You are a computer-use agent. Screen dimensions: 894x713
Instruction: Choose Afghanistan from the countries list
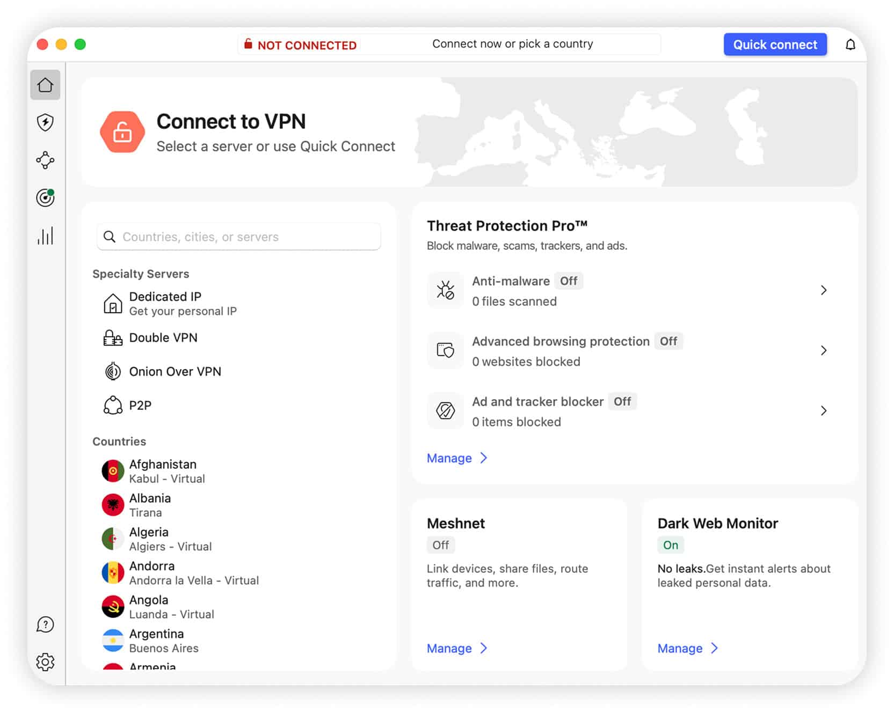[x=239, y=471]
